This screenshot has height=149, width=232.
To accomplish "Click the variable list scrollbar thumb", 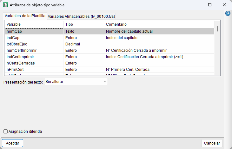I will pos(217,29).
